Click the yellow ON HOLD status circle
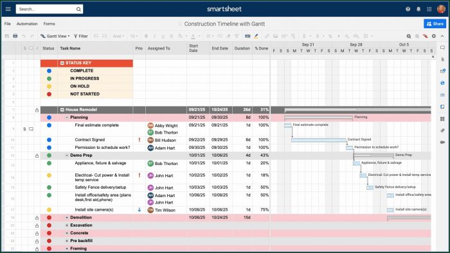450x253 pixels. 49,86
